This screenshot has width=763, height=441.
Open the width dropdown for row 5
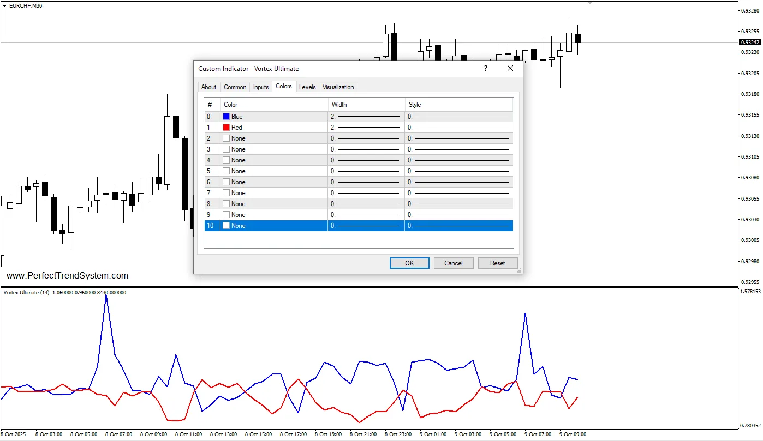[x=366, y=171]
